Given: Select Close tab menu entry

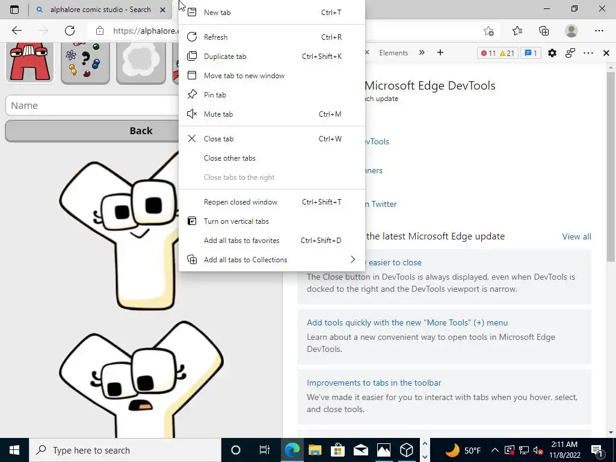Looking at the screenshot, I should tap(272, 139).
